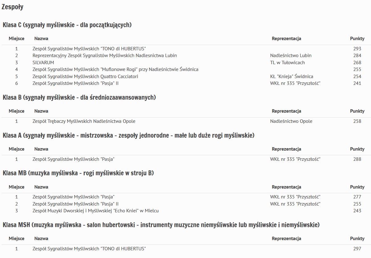Select the "Klasa MSH" salon hubertowski heading

pos(161,225)
